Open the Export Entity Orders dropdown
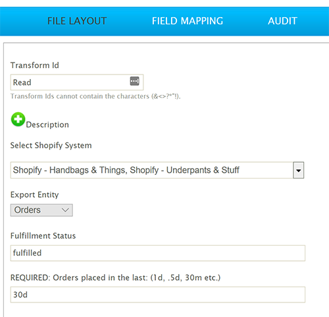Image resolution: width=329 pixels, height=317 pixels. click(x=41, y=210)
